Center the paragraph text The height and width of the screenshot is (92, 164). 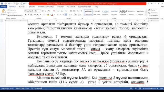coord(60,15)
